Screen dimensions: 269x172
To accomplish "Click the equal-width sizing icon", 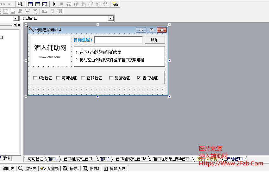I will pos(45,11).
